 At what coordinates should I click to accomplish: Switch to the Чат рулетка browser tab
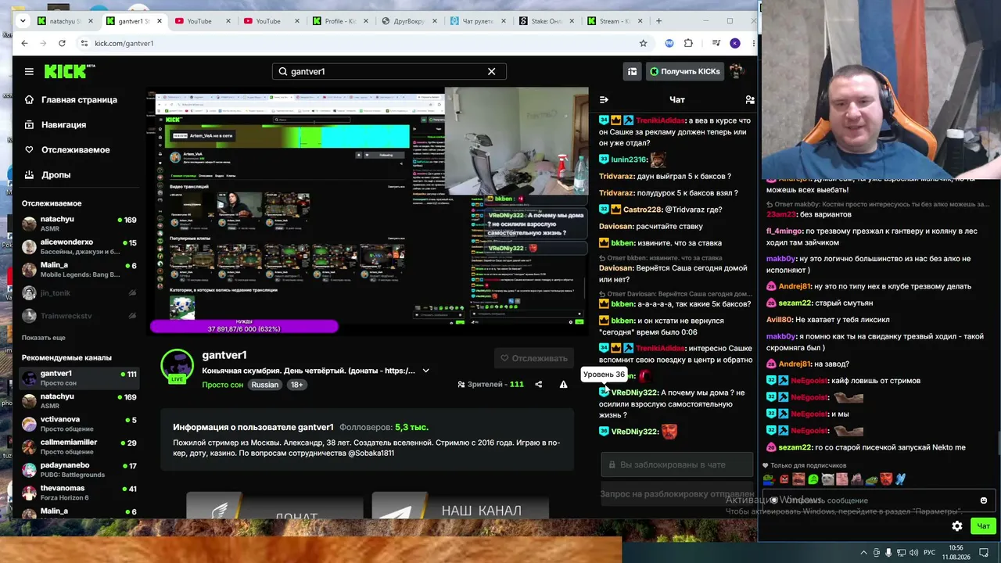[477, 21]
